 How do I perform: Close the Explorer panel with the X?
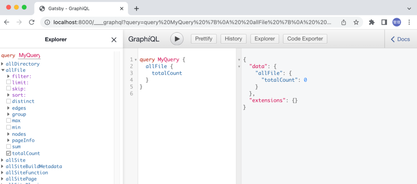(114, 39)
